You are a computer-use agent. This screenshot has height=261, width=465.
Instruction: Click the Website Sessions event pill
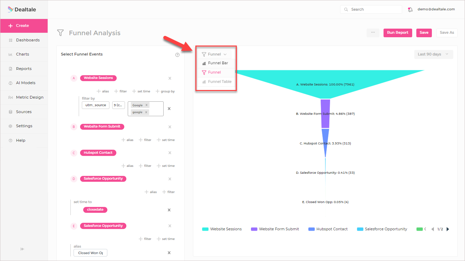coord(98,78)
